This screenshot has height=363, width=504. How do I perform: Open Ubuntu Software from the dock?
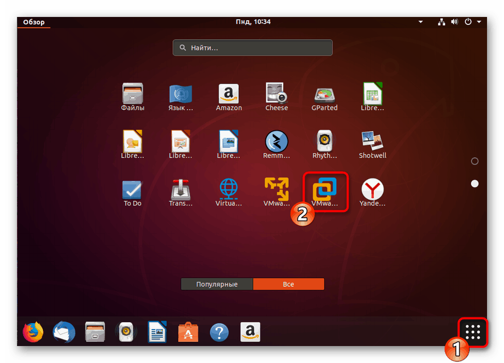188,332
